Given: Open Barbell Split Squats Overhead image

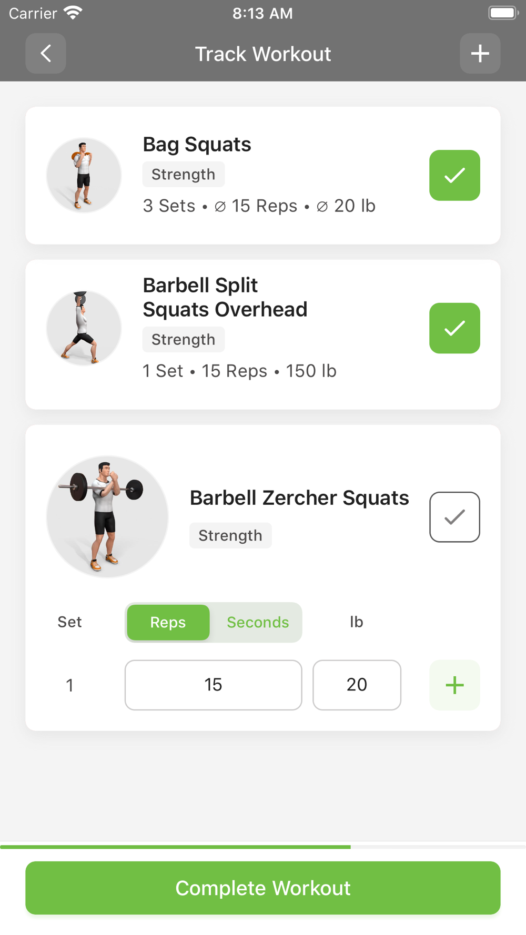Looking at the screenshot, I should [x=84, y=328].
